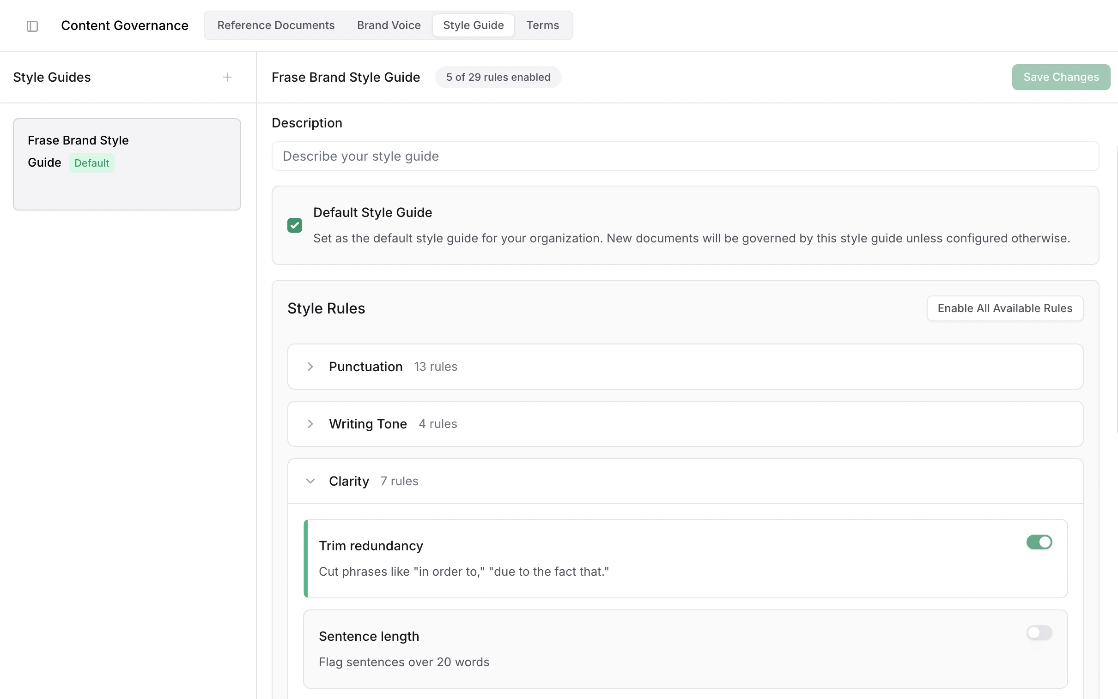
Task: Open the Reference Documents tab
Action: 276,25
